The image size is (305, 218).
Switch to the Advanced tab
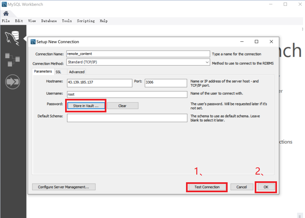point(77,72)
